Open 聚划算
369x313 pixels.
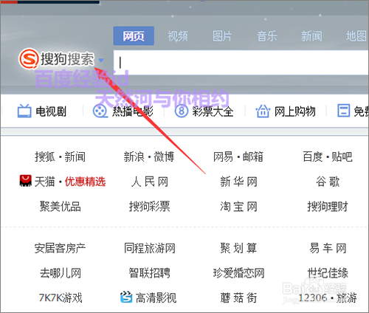(x=238, y=248)
